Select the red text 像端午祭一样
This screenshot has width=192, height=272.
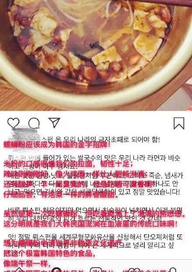(27, 264)
